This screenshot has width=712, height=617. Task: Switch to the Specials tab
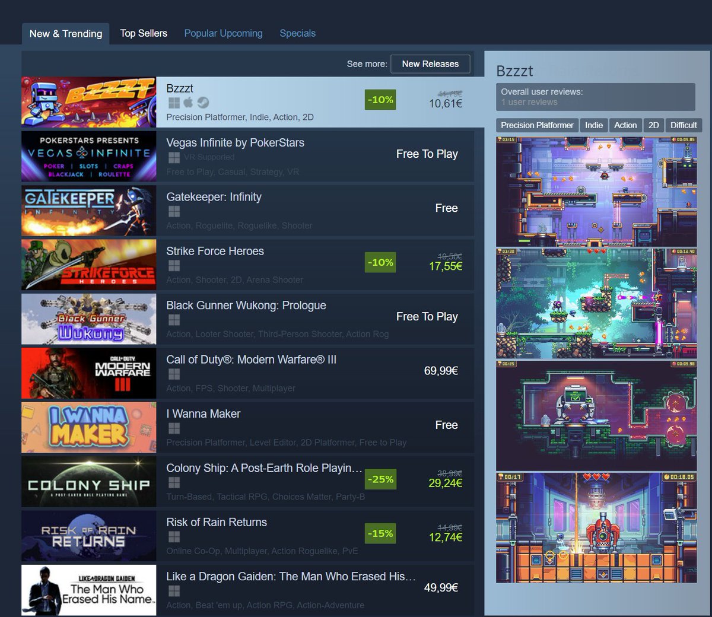297,33
